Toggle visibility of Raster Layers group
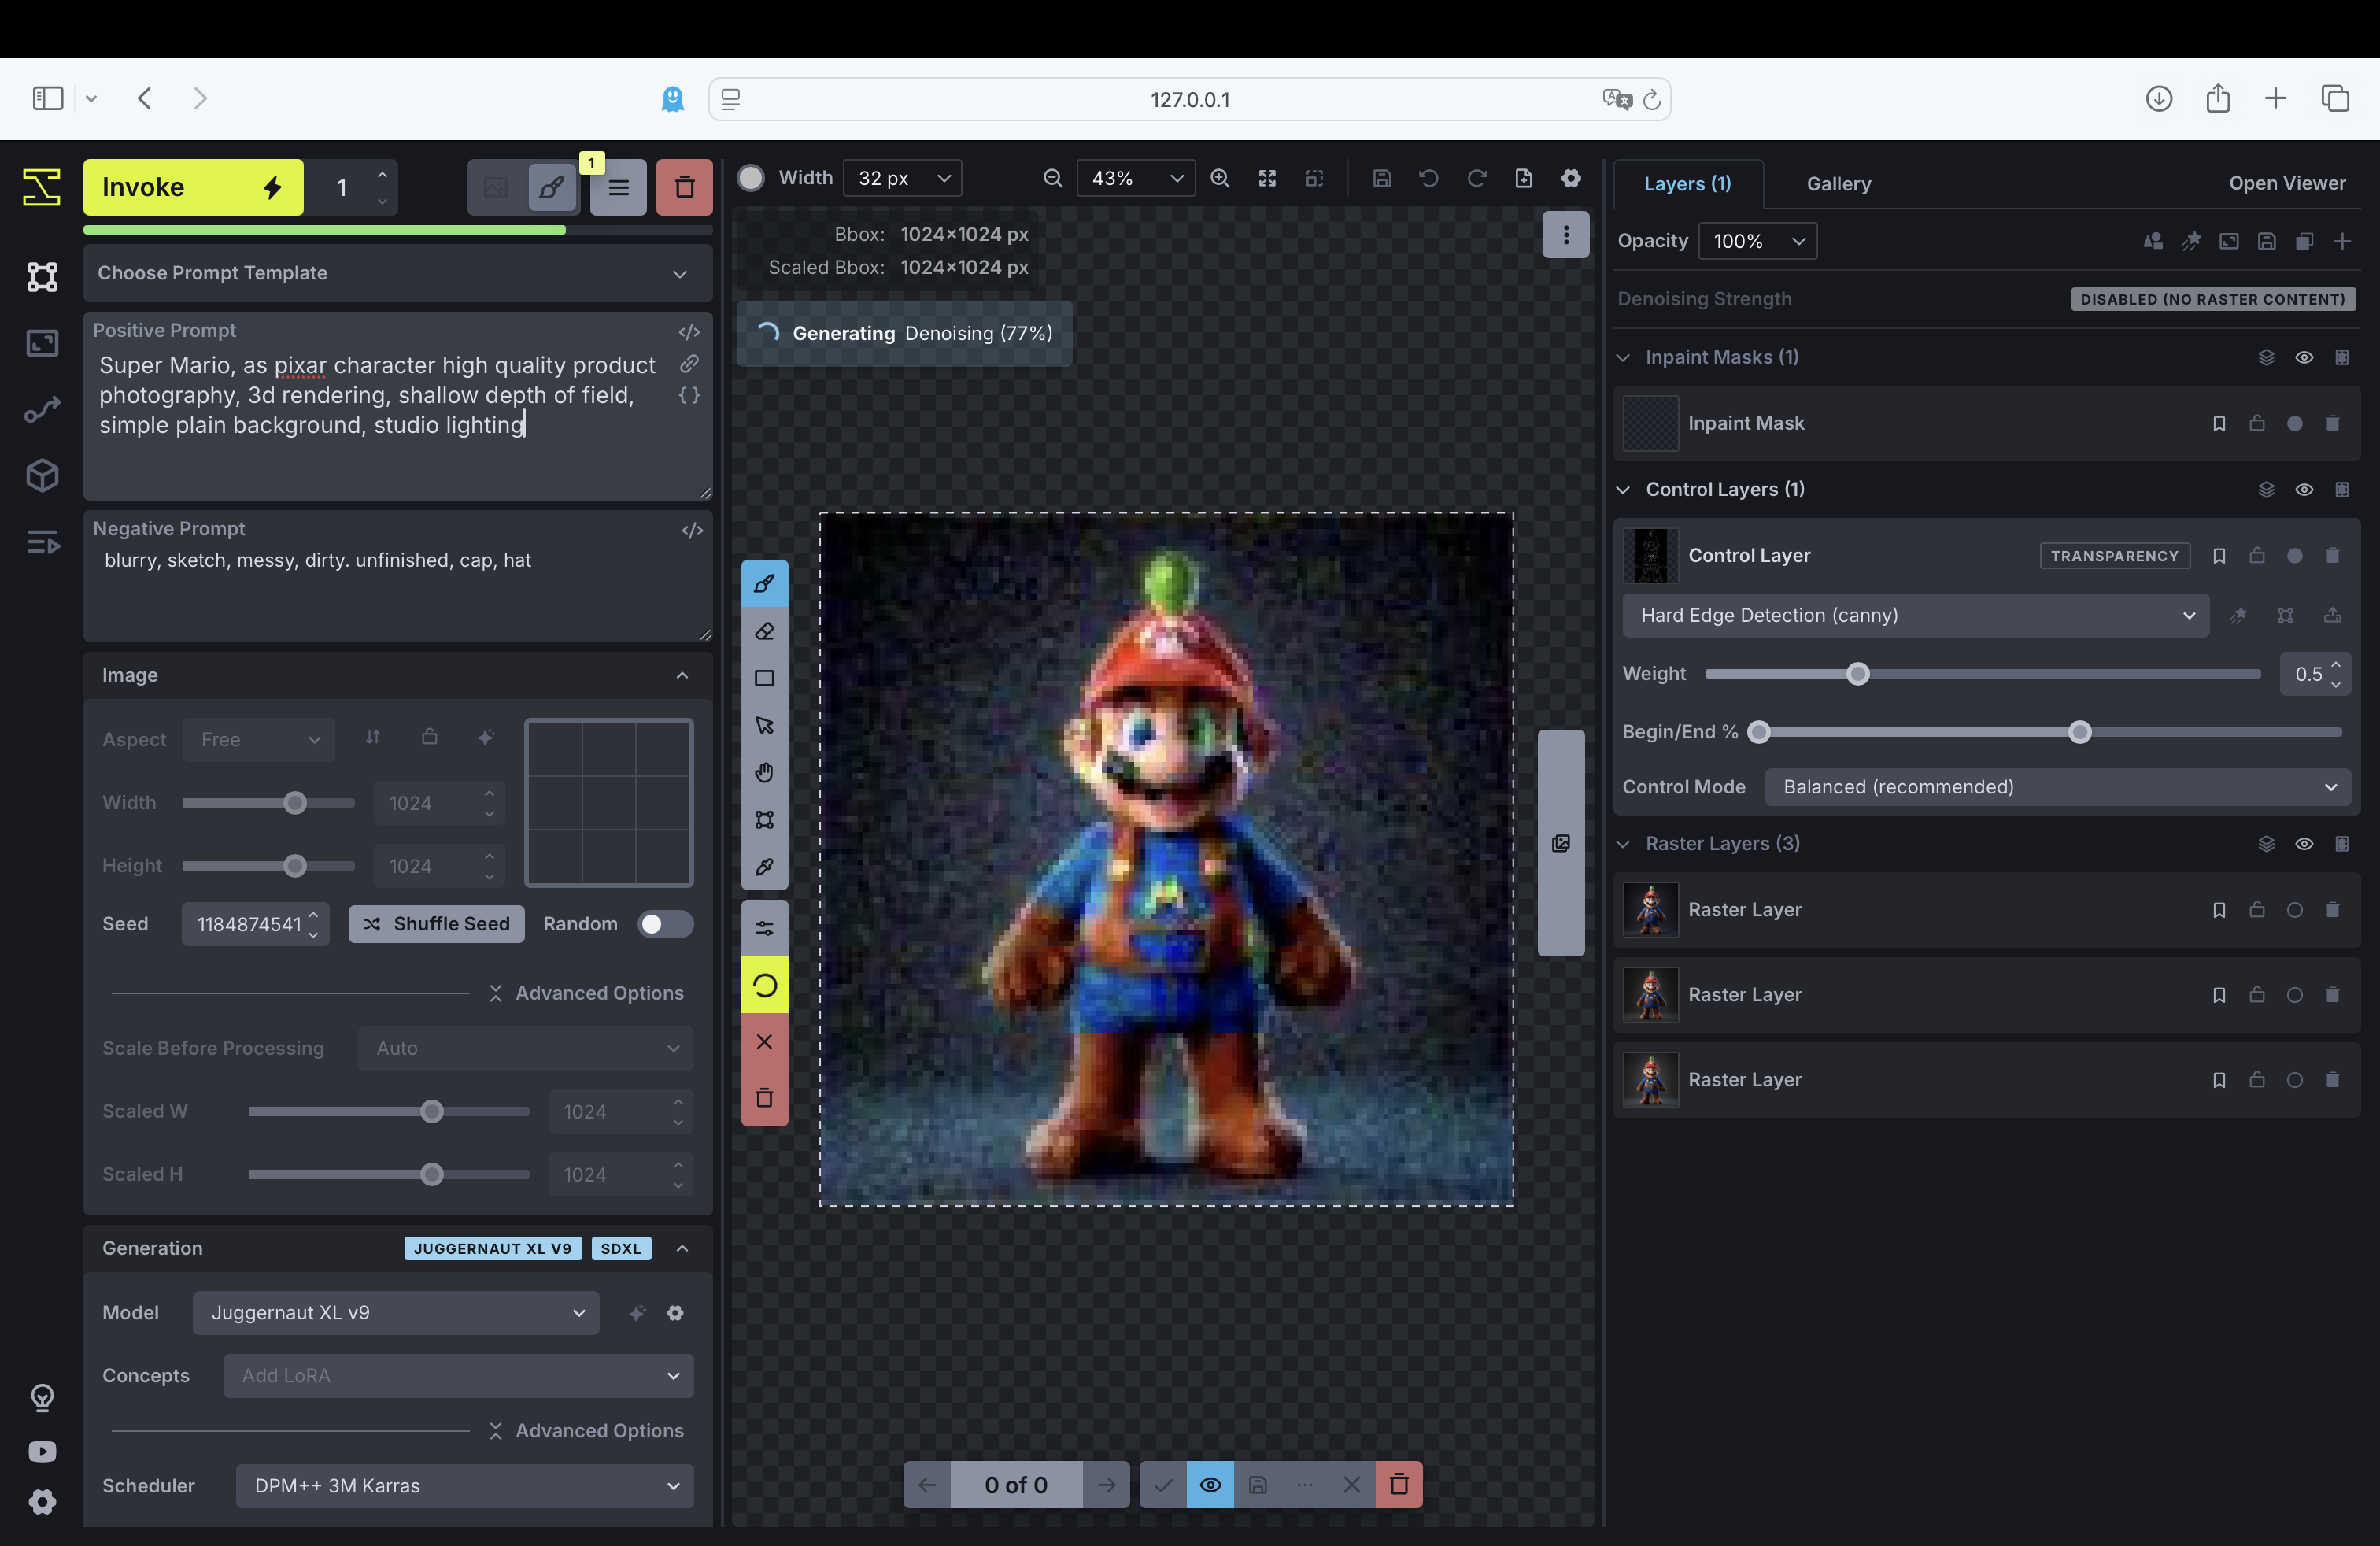The image size is (2380, 1546). [2303, 843]
